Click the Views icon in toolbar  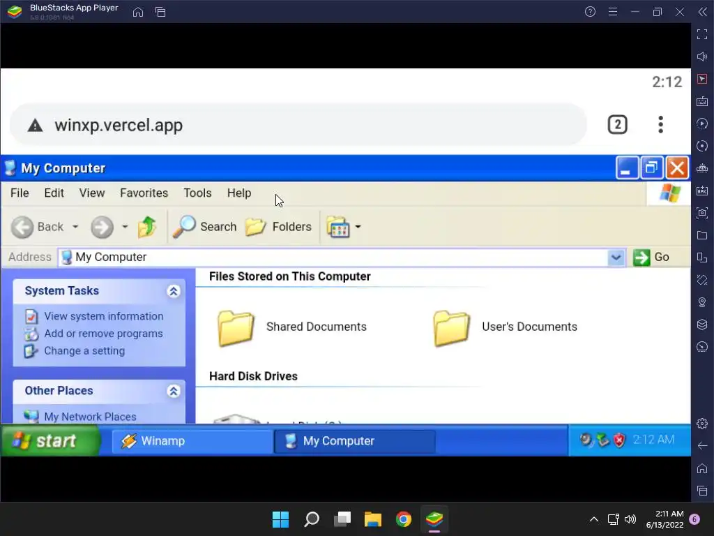click(x=337, y=227)
